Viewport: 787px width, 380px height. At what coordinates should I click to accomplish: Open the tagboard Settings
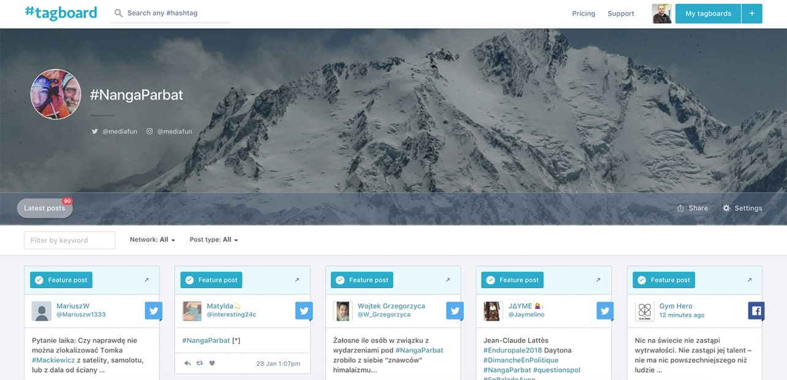point(742,208)
